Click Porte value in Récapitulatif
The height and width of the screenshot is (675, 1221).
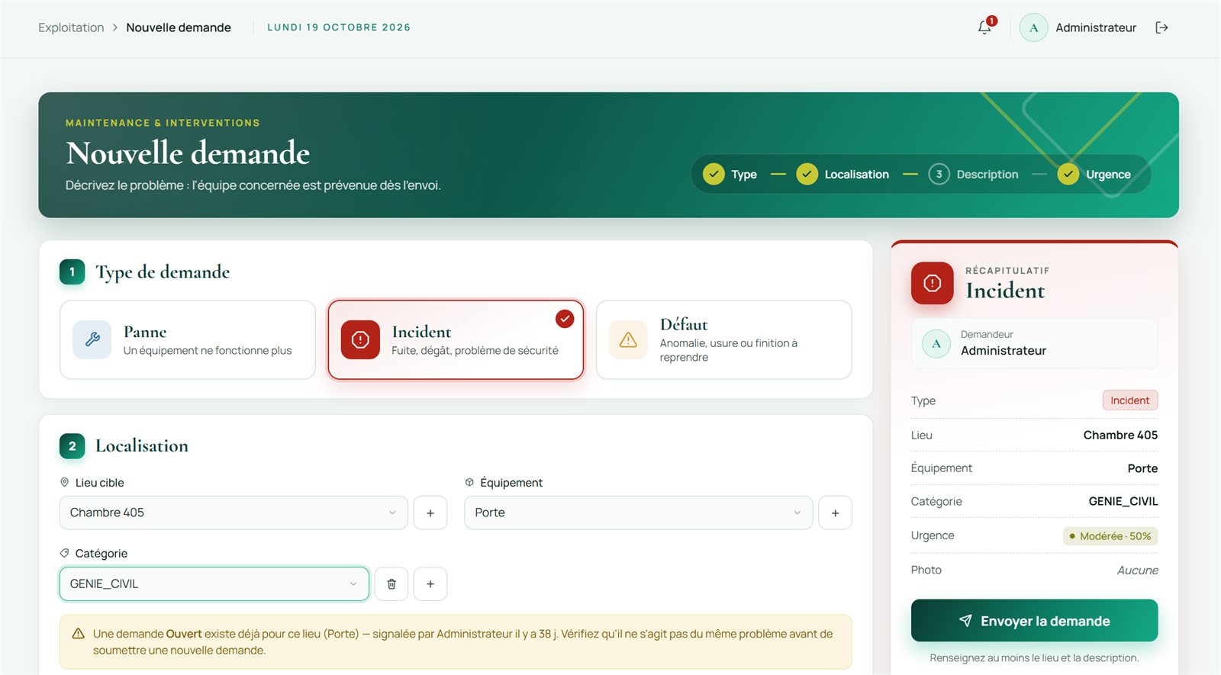click(x=1142, y=469)
